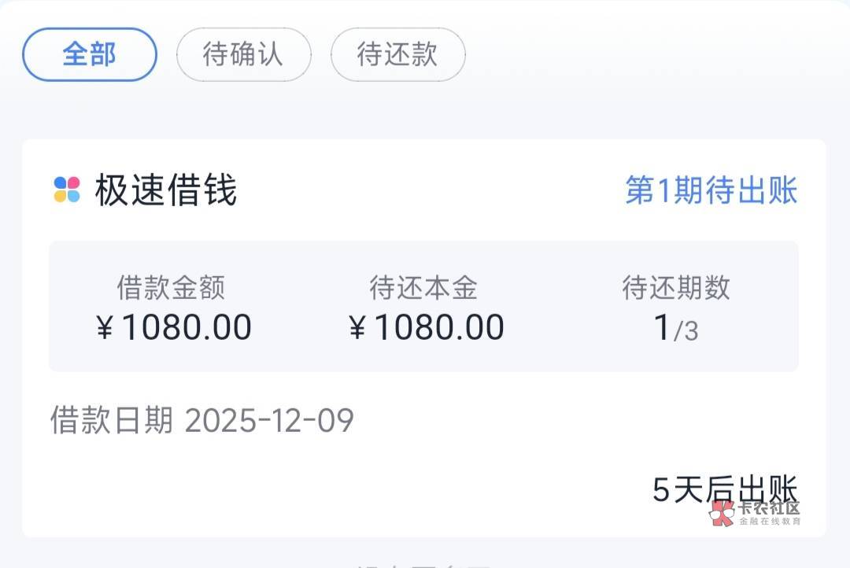Click the 金融在线教育 watermark subtitle
850x568 pixels.
click(x=769, y=522)
